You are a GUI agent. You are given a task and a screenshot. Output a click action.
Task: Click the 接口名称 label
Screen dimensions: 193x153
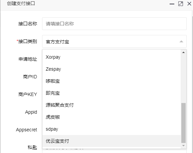[x=28, y=24]
